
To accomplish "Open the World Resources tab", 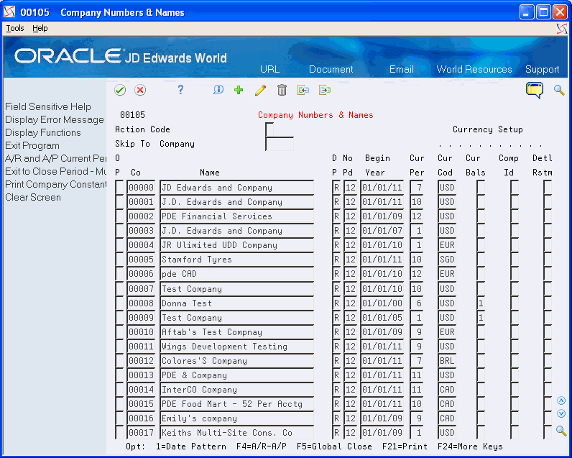I will pos(474,69).
